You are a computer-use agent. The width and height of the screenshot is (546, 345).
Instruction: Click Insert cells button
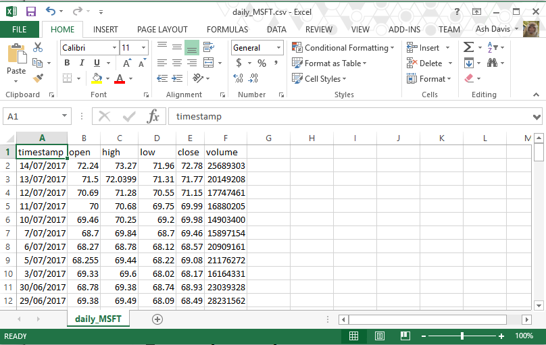pyautogui.click(x=423, y=48)
